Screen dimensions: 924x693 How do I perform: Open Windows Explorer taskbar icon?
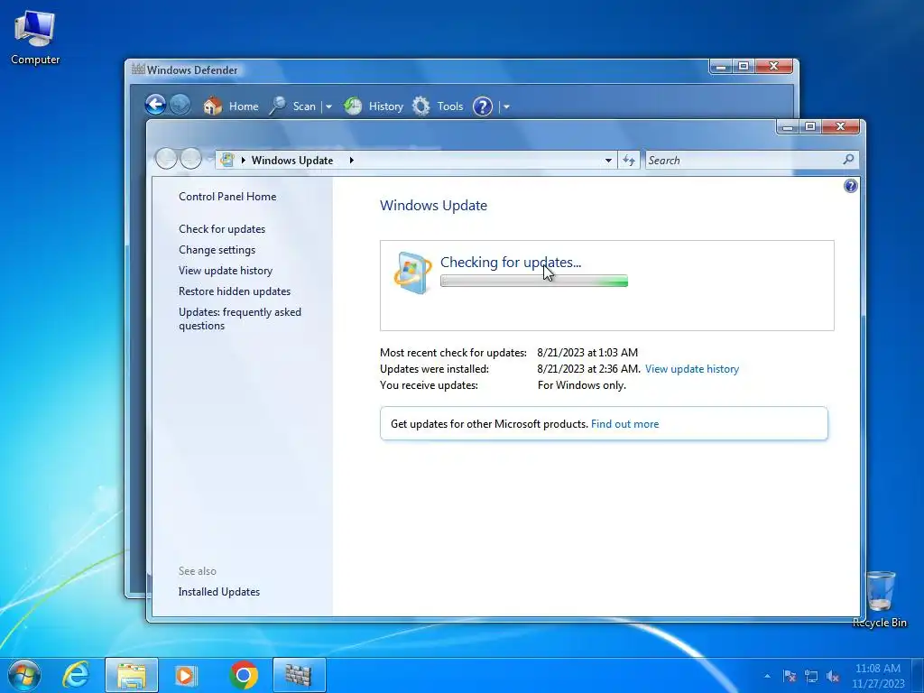132,675
